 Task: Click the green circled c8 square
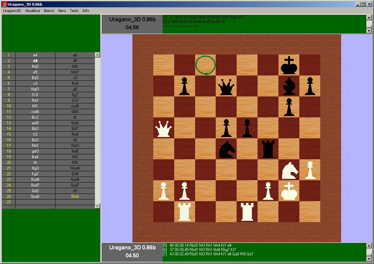205,65
